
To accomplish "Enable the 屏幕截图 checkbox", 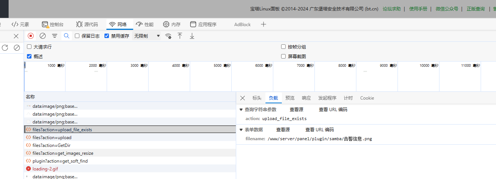I will 283,56.
